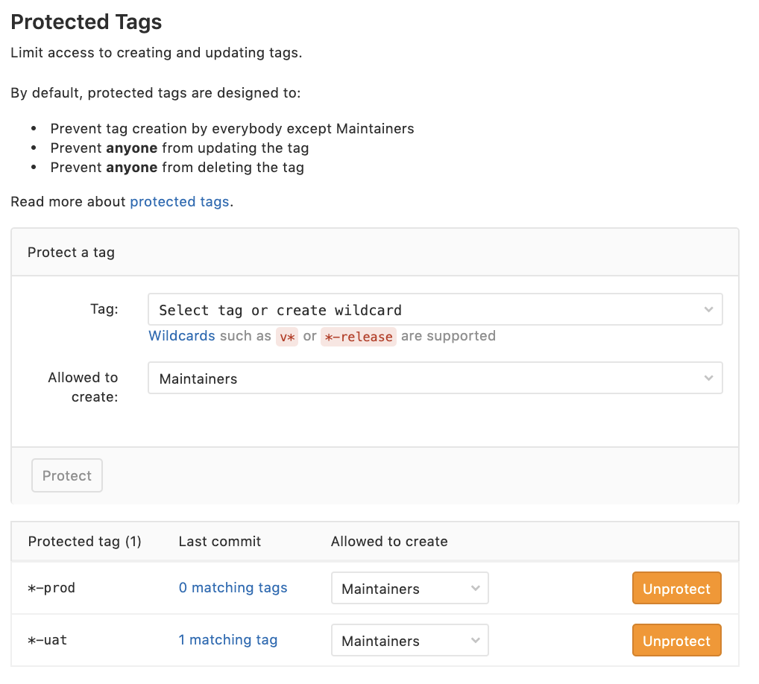Open the "protected tags" documentation link
This screenshot has width=759, height=684.
click(x=179, y=202)
